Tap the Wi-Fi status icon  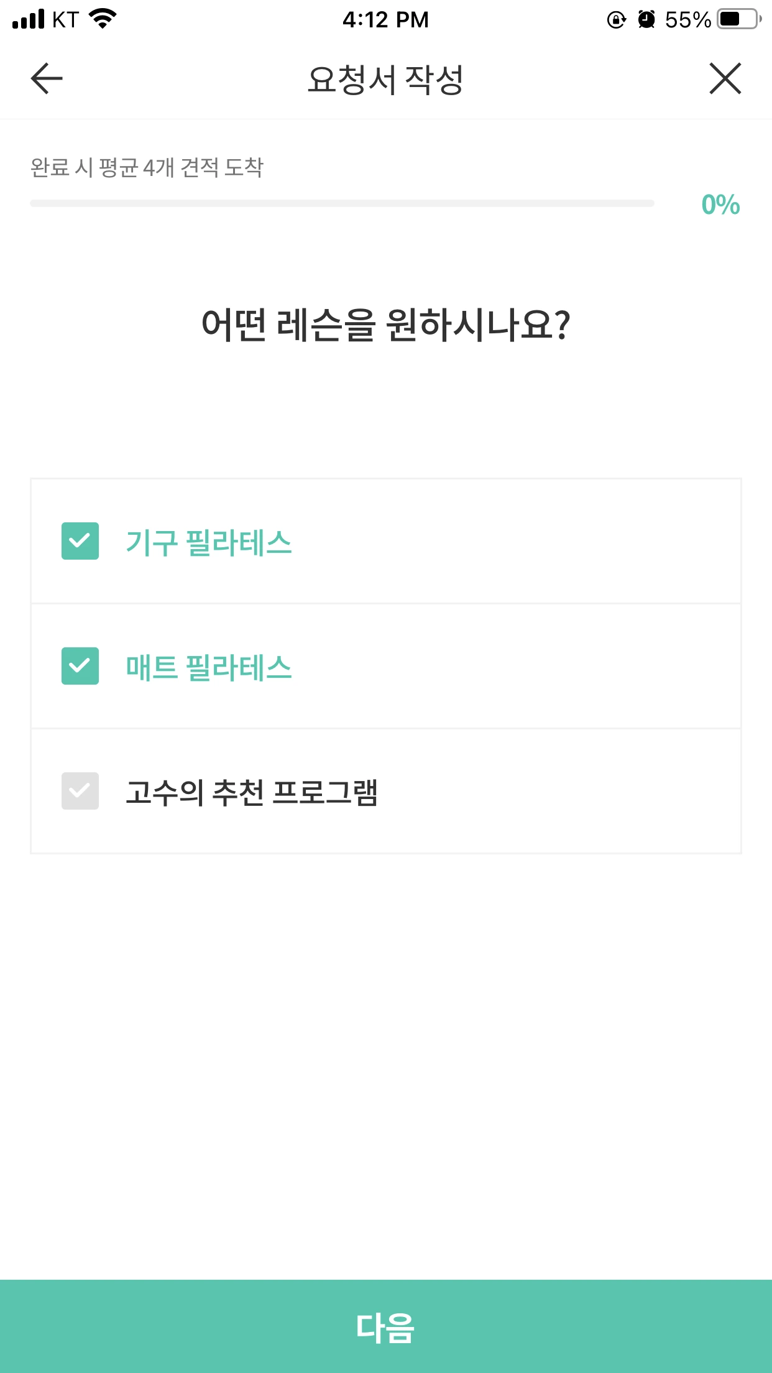103,19
